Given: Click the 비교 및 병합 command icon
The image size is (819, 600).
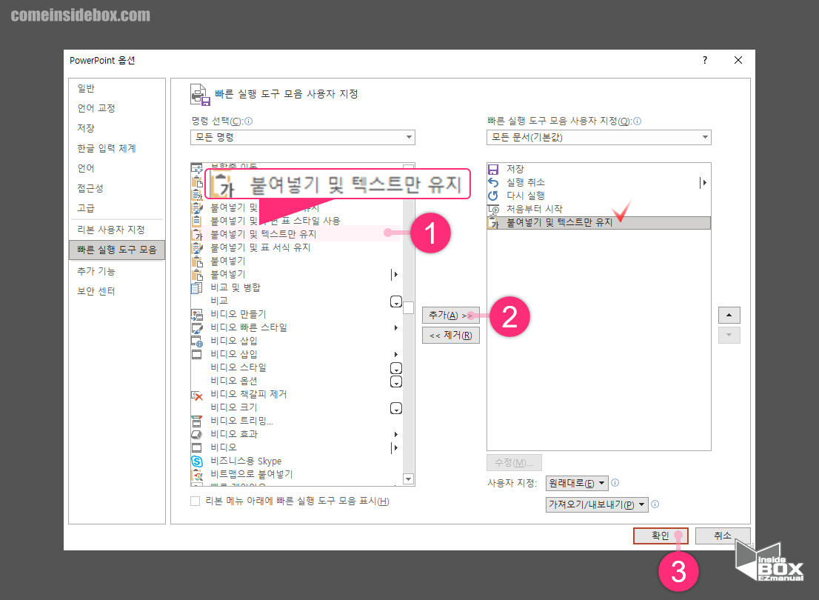Looking at the screenshot, I should (x=196, y=287).
